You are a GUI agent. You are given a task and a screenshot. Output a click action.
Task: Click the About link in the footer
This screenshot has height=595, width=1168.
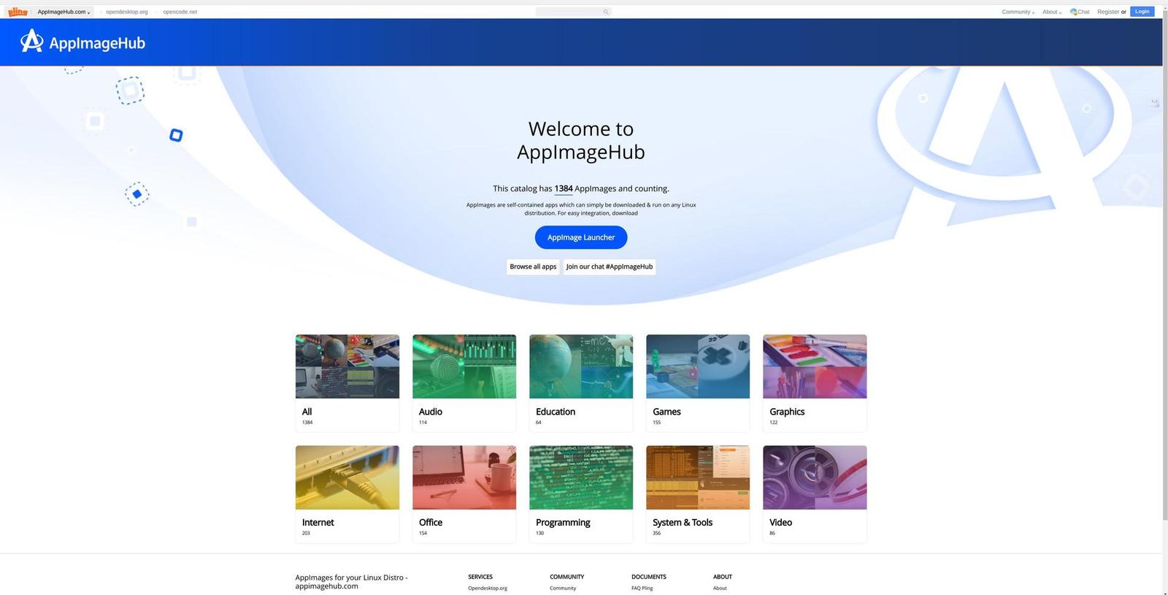720,588
